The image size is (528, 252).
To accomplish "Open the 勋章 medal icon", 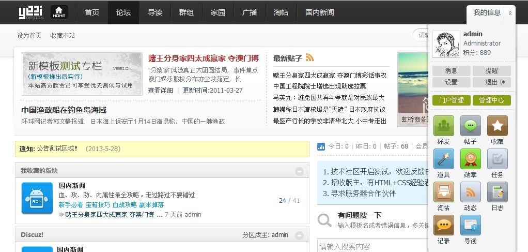I will pos(471,159).
